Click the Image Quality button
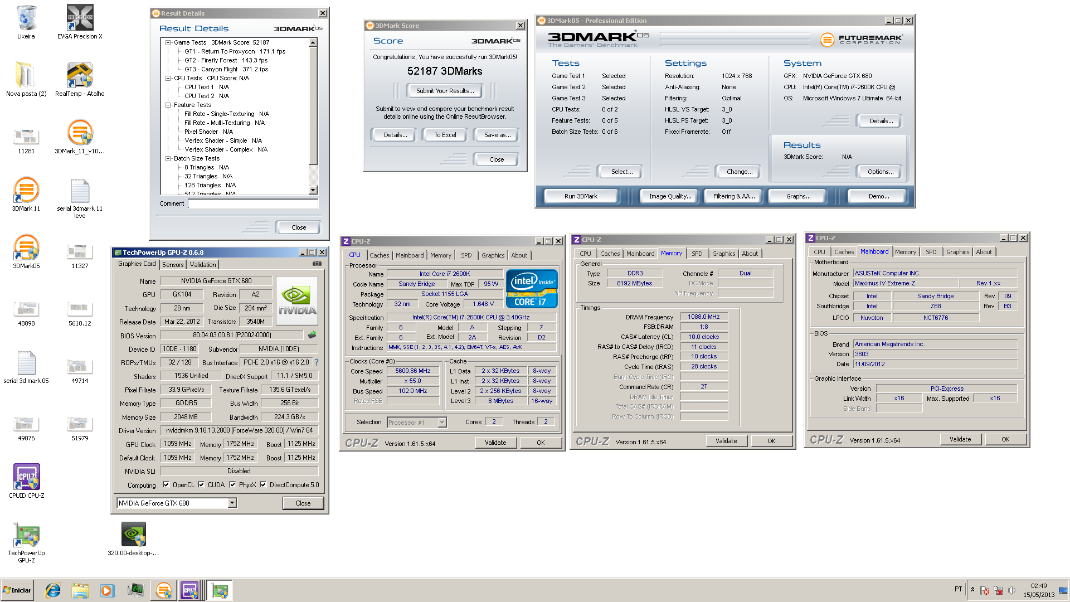The width and height of the screenshot is (1070, 602). 670,196
